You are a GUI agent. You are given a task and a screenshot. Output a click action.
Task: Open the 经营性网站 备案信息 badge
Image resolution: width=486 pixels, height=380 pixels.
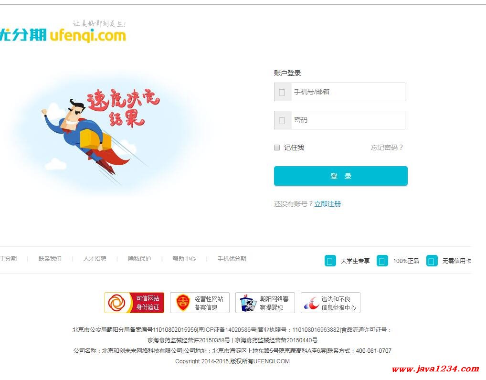coord(200,303)
